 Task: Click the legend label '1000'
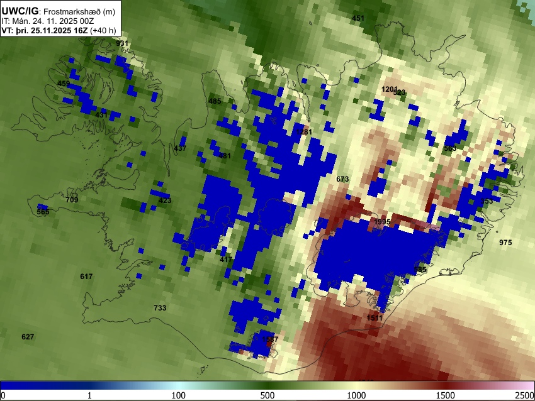tap(356, 395)
